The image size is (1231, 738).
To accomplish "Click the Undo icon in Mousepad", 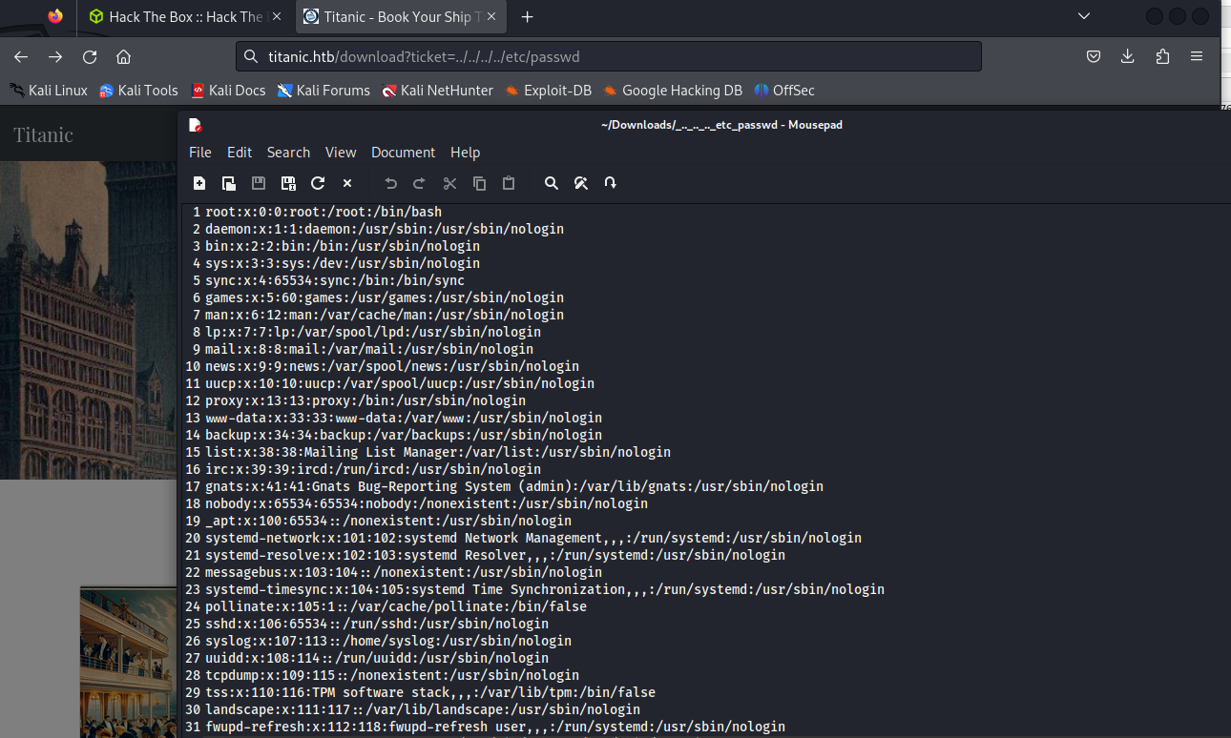I will tap(390, 183).
